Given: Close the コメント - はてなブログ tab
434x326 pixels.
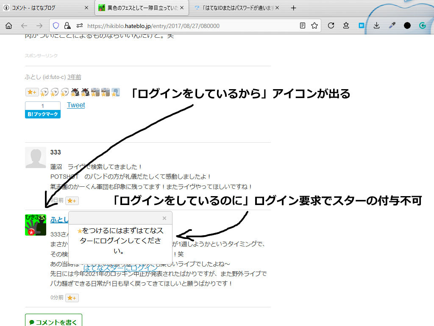Looking at the screenshot, I should click(x=86, y=8).
